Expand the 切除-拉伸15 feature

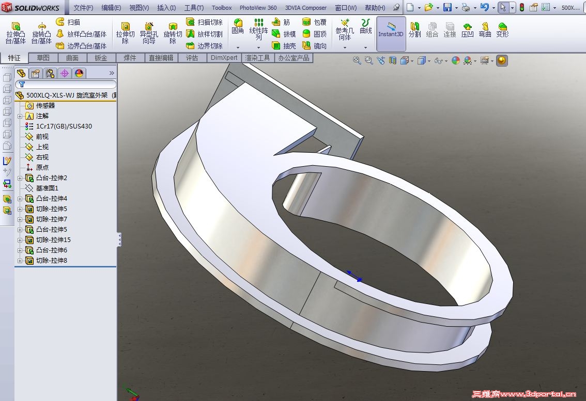coord(20,240)
